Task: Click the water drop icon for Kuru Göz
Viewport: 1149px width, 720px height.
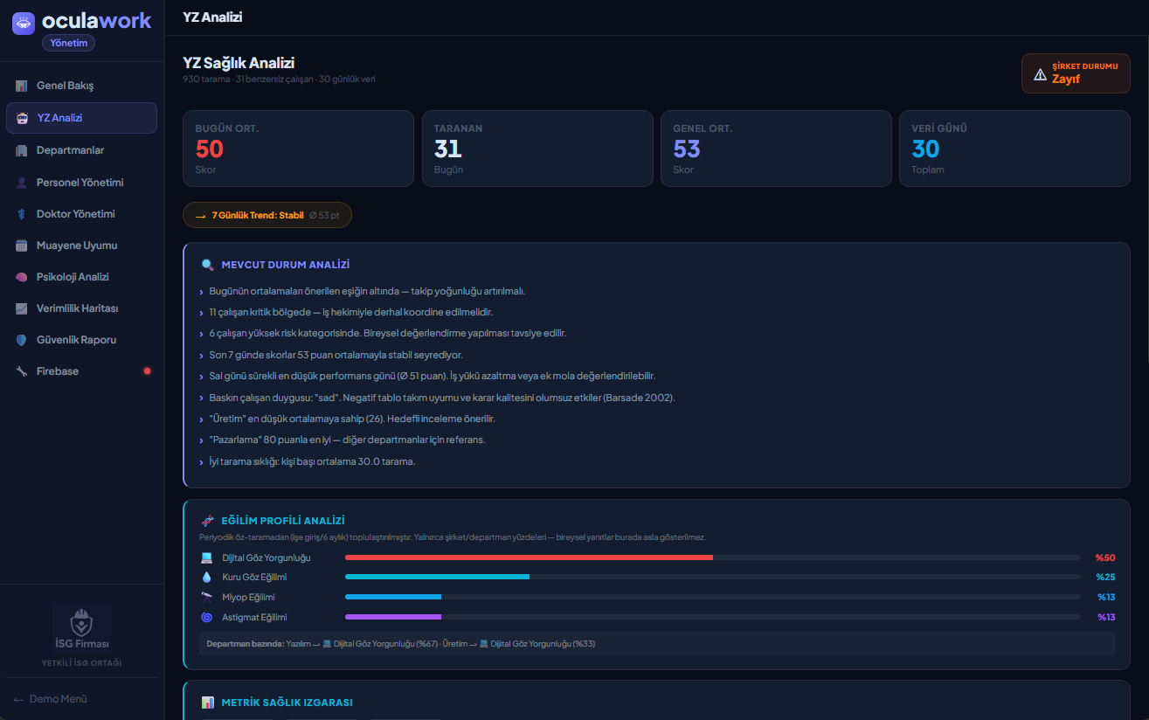Action: pos(206,578)
